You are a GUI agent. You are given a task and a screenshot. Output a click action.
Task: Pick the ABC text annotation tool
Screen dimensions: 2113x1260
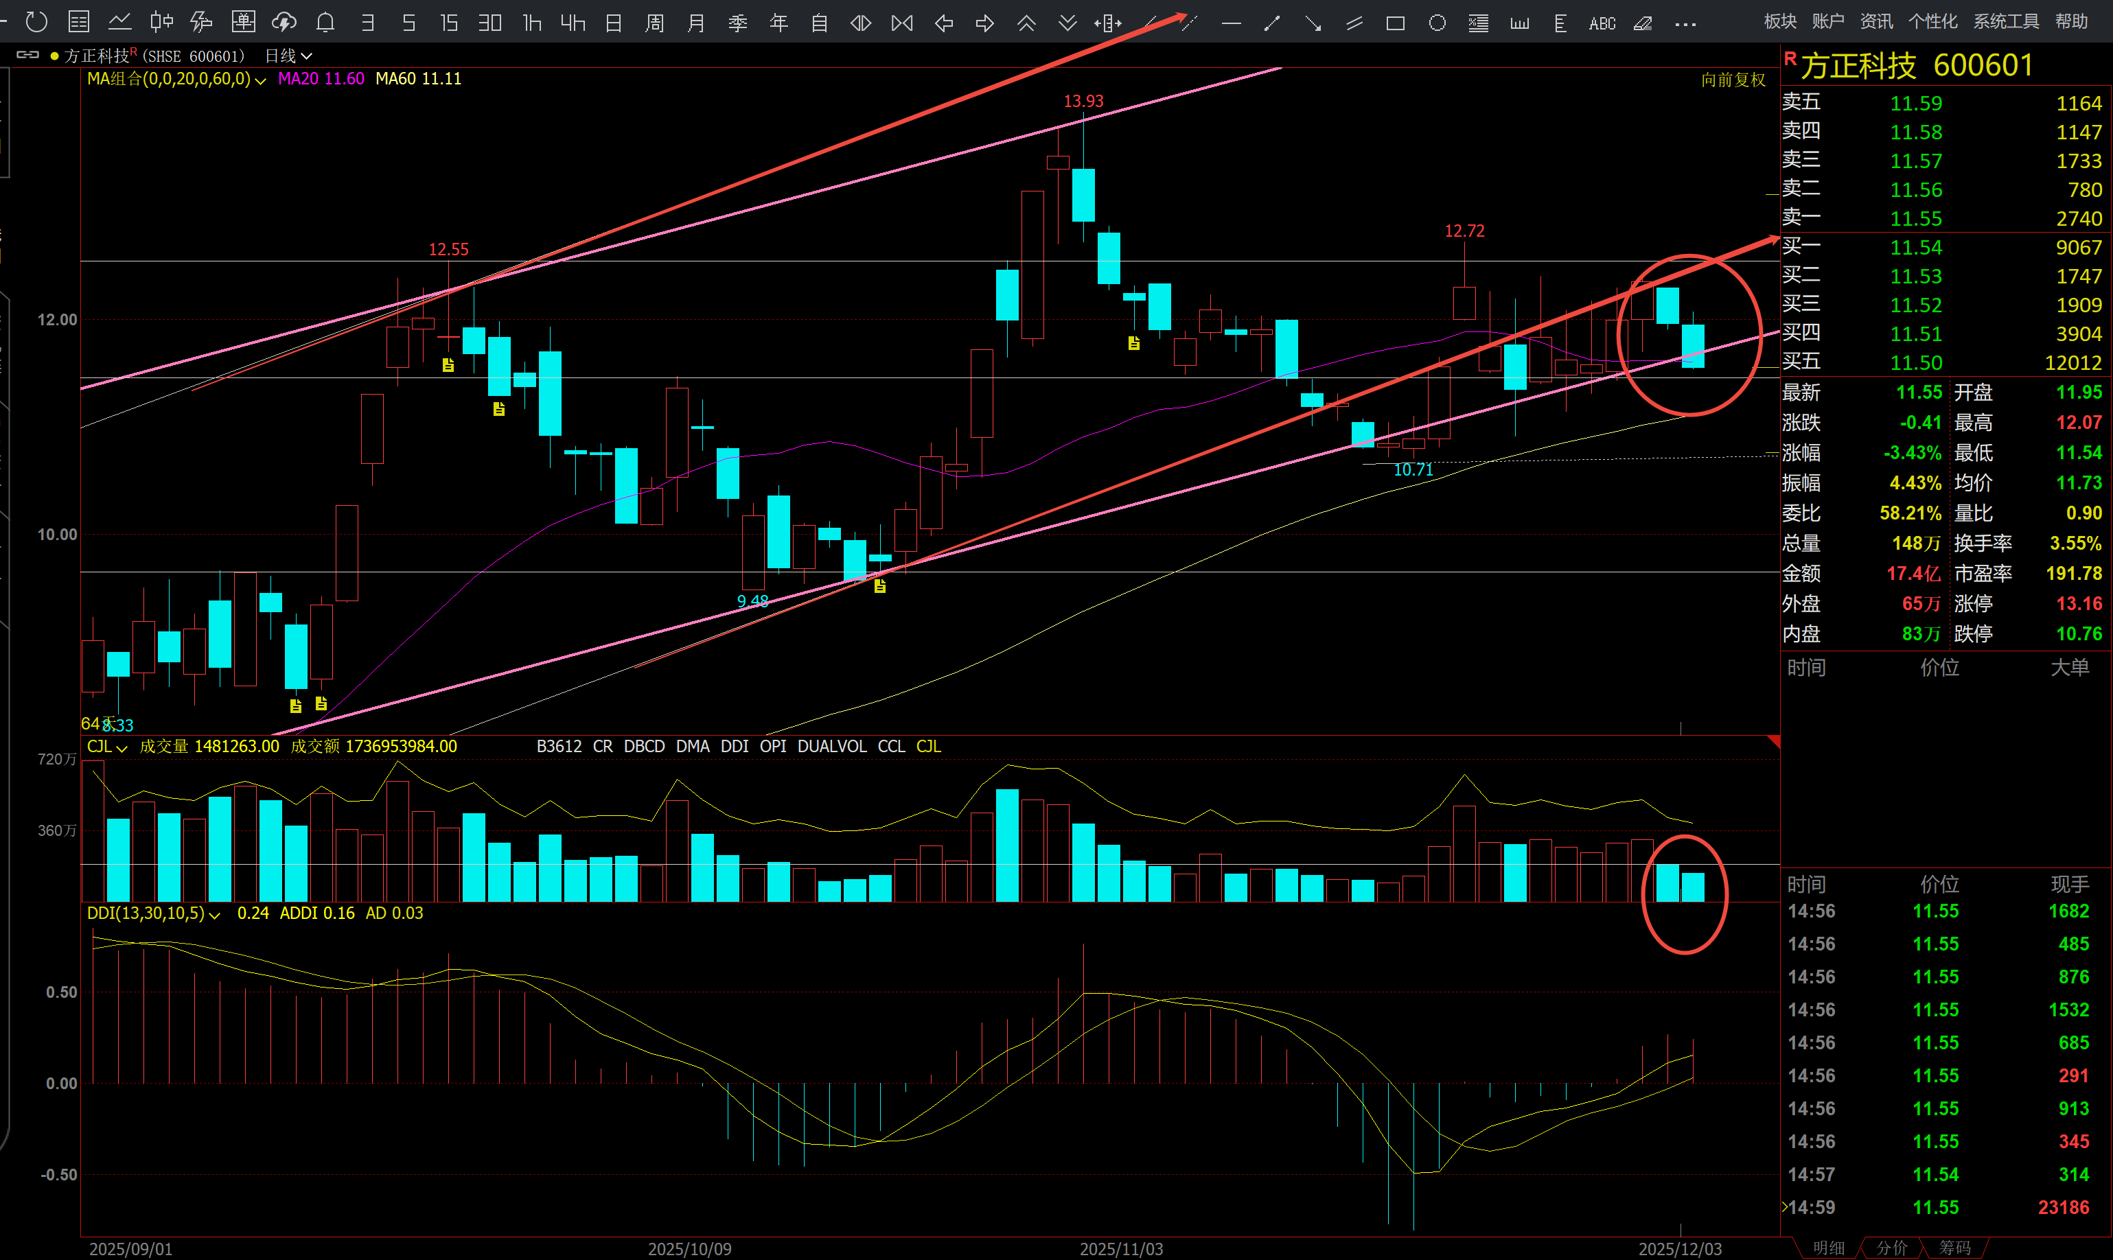[x=1602, y=23]
